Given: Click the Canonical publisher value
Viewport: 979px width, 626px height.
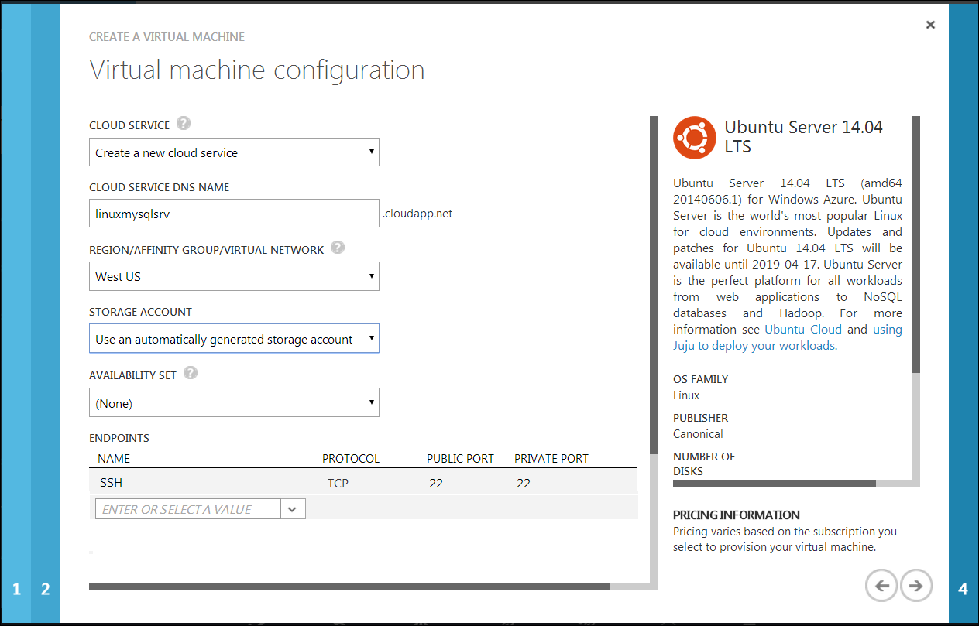Looking at the screenshot, I should 698,434.
